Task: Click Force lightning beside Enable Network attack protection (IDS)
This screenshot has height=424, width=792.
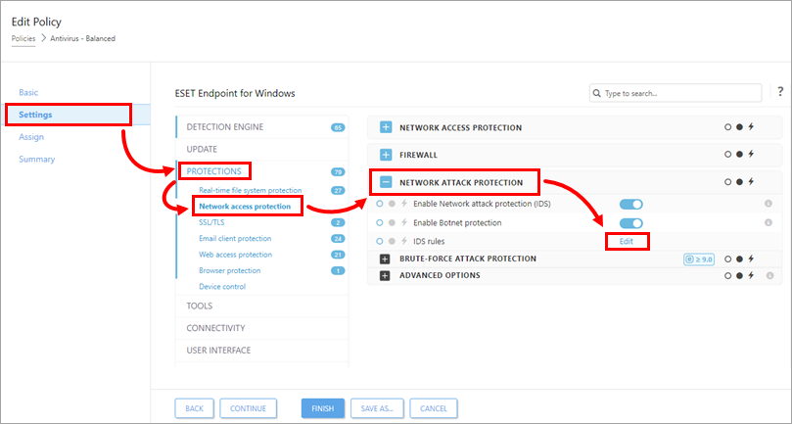Action: (404, 204)
